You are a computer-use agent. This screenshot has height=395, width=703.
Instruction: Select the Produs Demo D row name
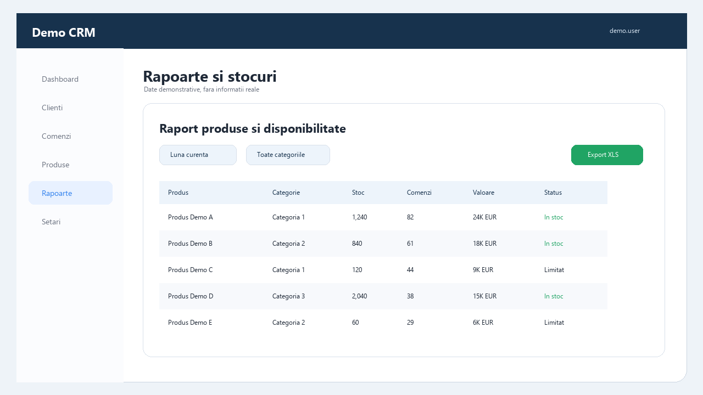click(191, 296)
